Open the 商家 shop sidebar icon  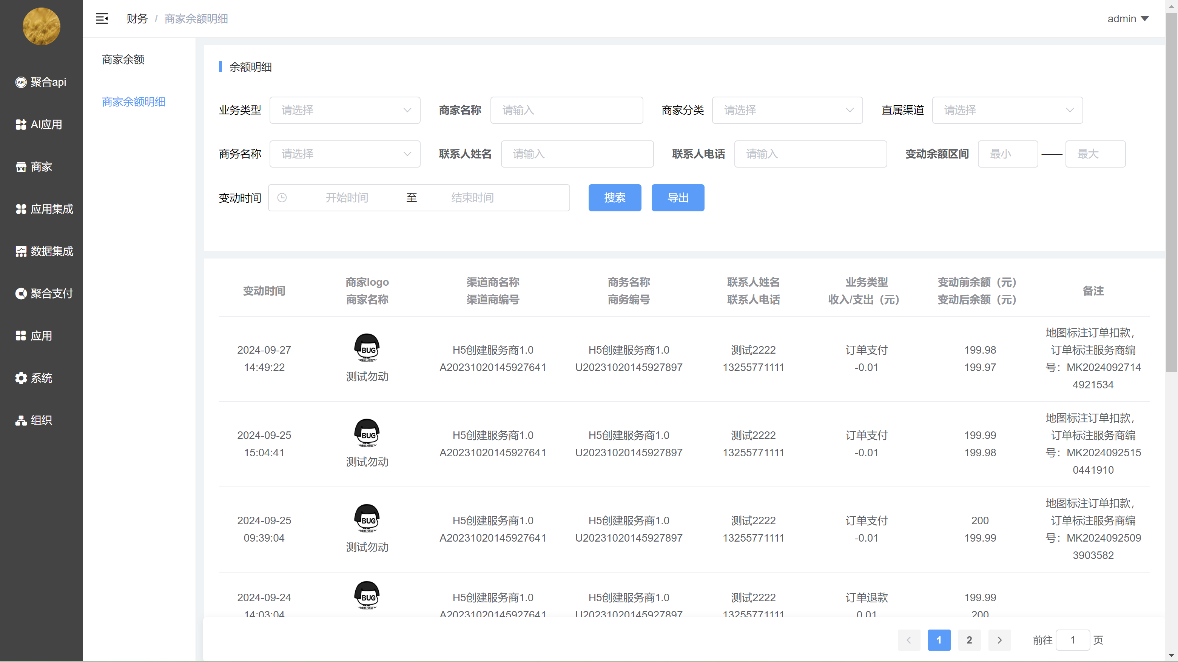(21, 167)
